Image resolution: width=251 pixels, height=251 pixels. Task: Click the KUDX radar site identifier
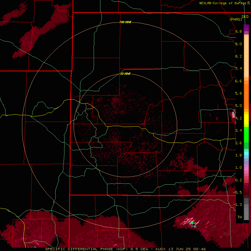click(x=161, y=249)
